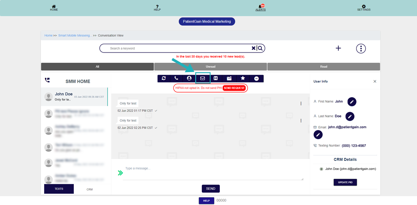417x205 pixels.
Task: Click the Type a message text box
Action: tap(213, 173)
